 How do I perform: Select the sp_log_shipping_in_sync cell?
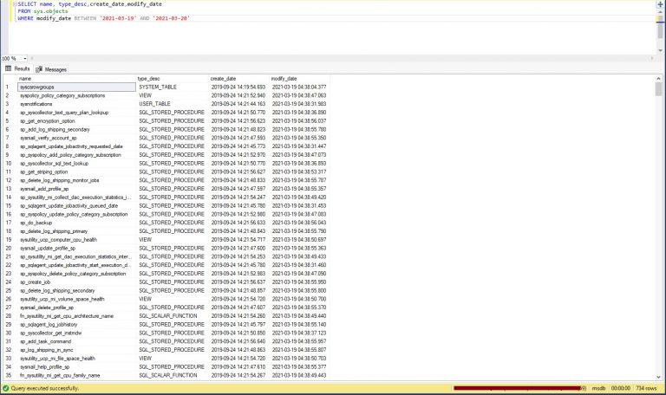[x=76, y=350]
